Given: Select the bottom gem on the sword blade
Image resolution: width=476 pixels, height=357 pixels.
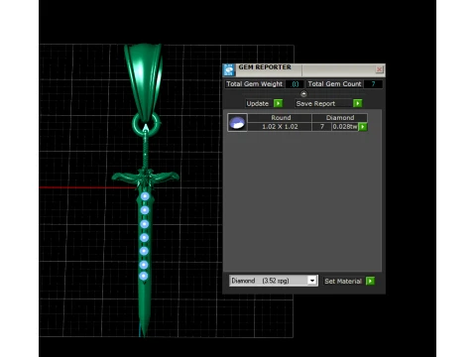Looking at the screenshot, I should 144,276.
